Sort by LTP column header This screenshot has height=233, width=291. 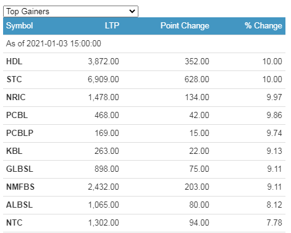[x=112, y=26]
